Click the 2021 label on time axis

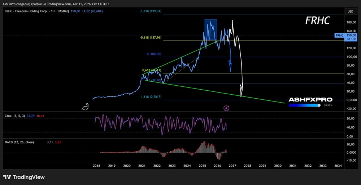point(142,166)
